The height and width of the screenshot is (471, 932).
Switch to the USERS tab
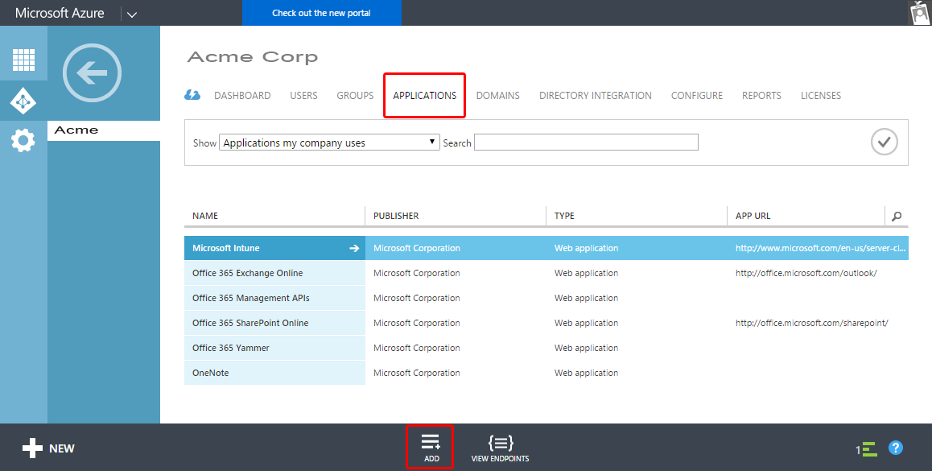point(303,95)
